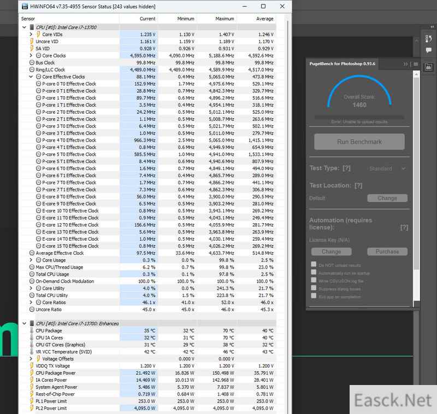Click the icon beside Max CPU/Thread Usage
The width and height of the screenshot is (437, 414).
tap(32, 267)
